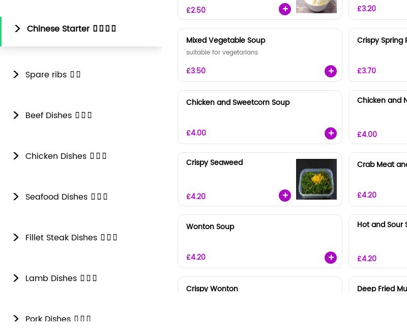Add Chicken and Sweetcorn Soup to basket

(331, 133)
